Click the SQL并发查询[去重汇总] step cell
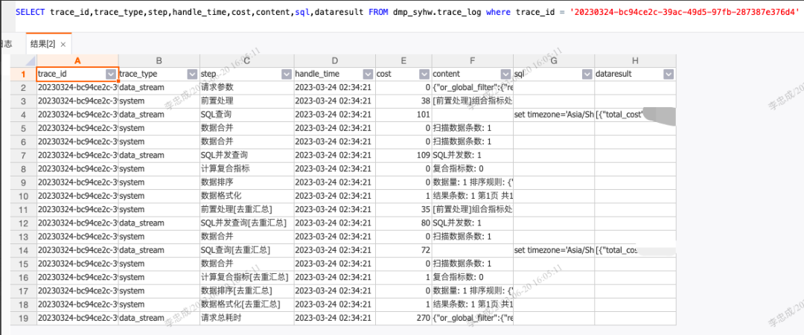The height and width of the screenshot is (335, 804). (x=246, y=223)
